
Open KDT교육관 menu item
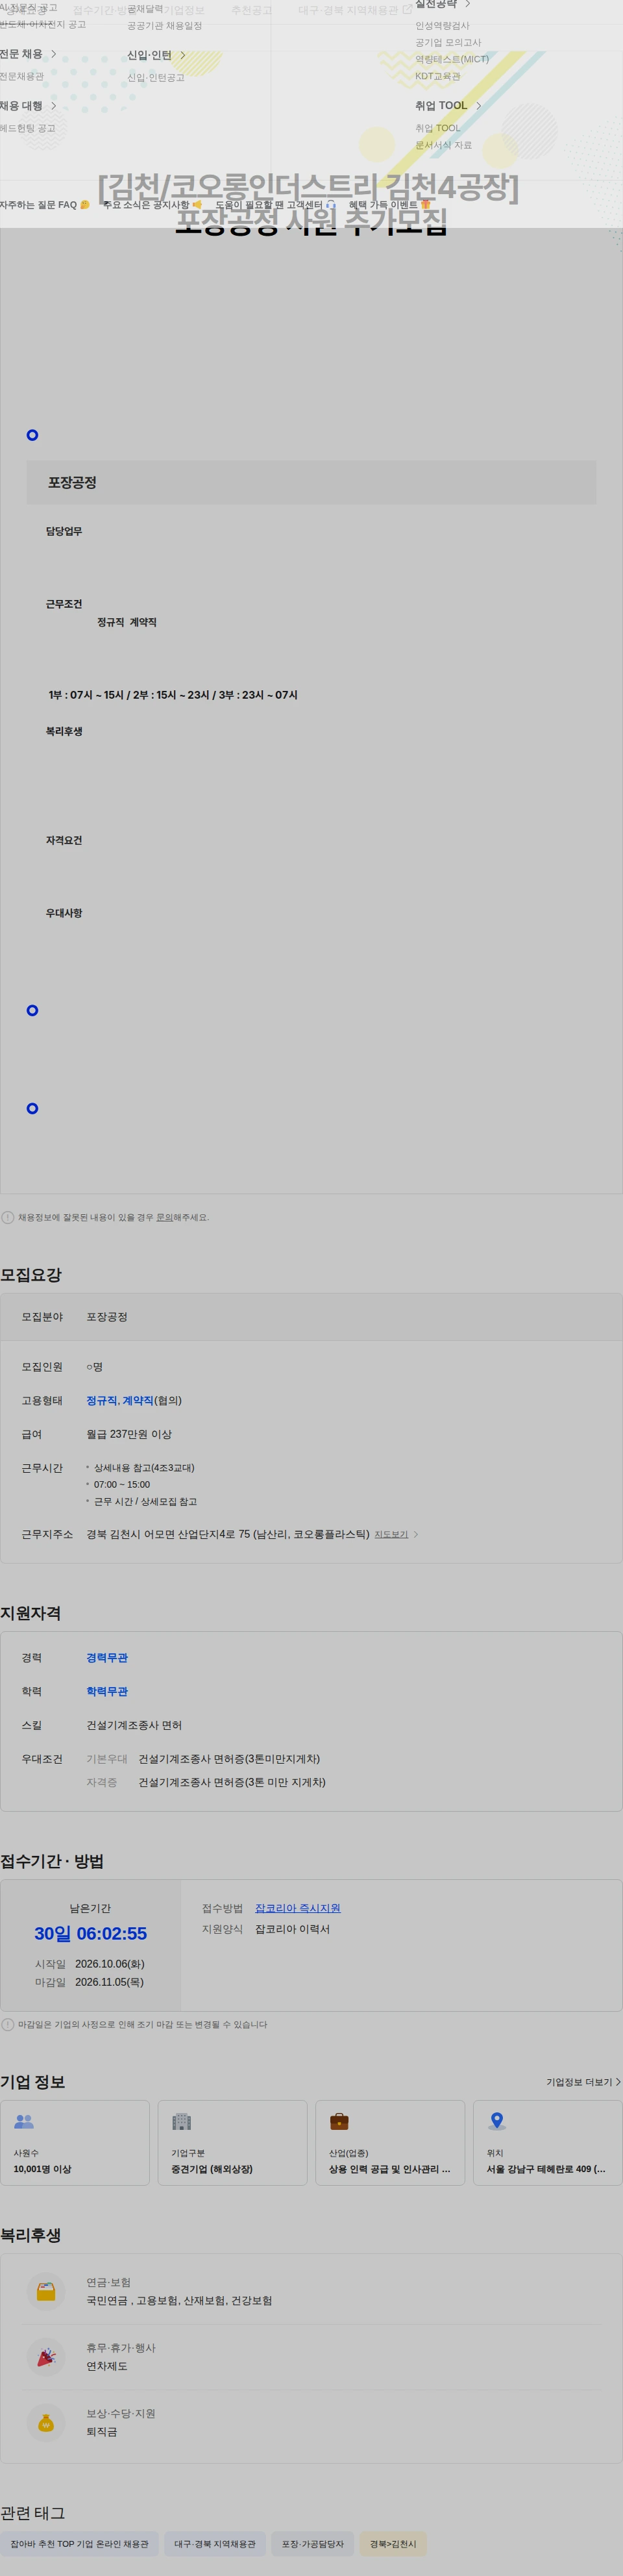438,76
